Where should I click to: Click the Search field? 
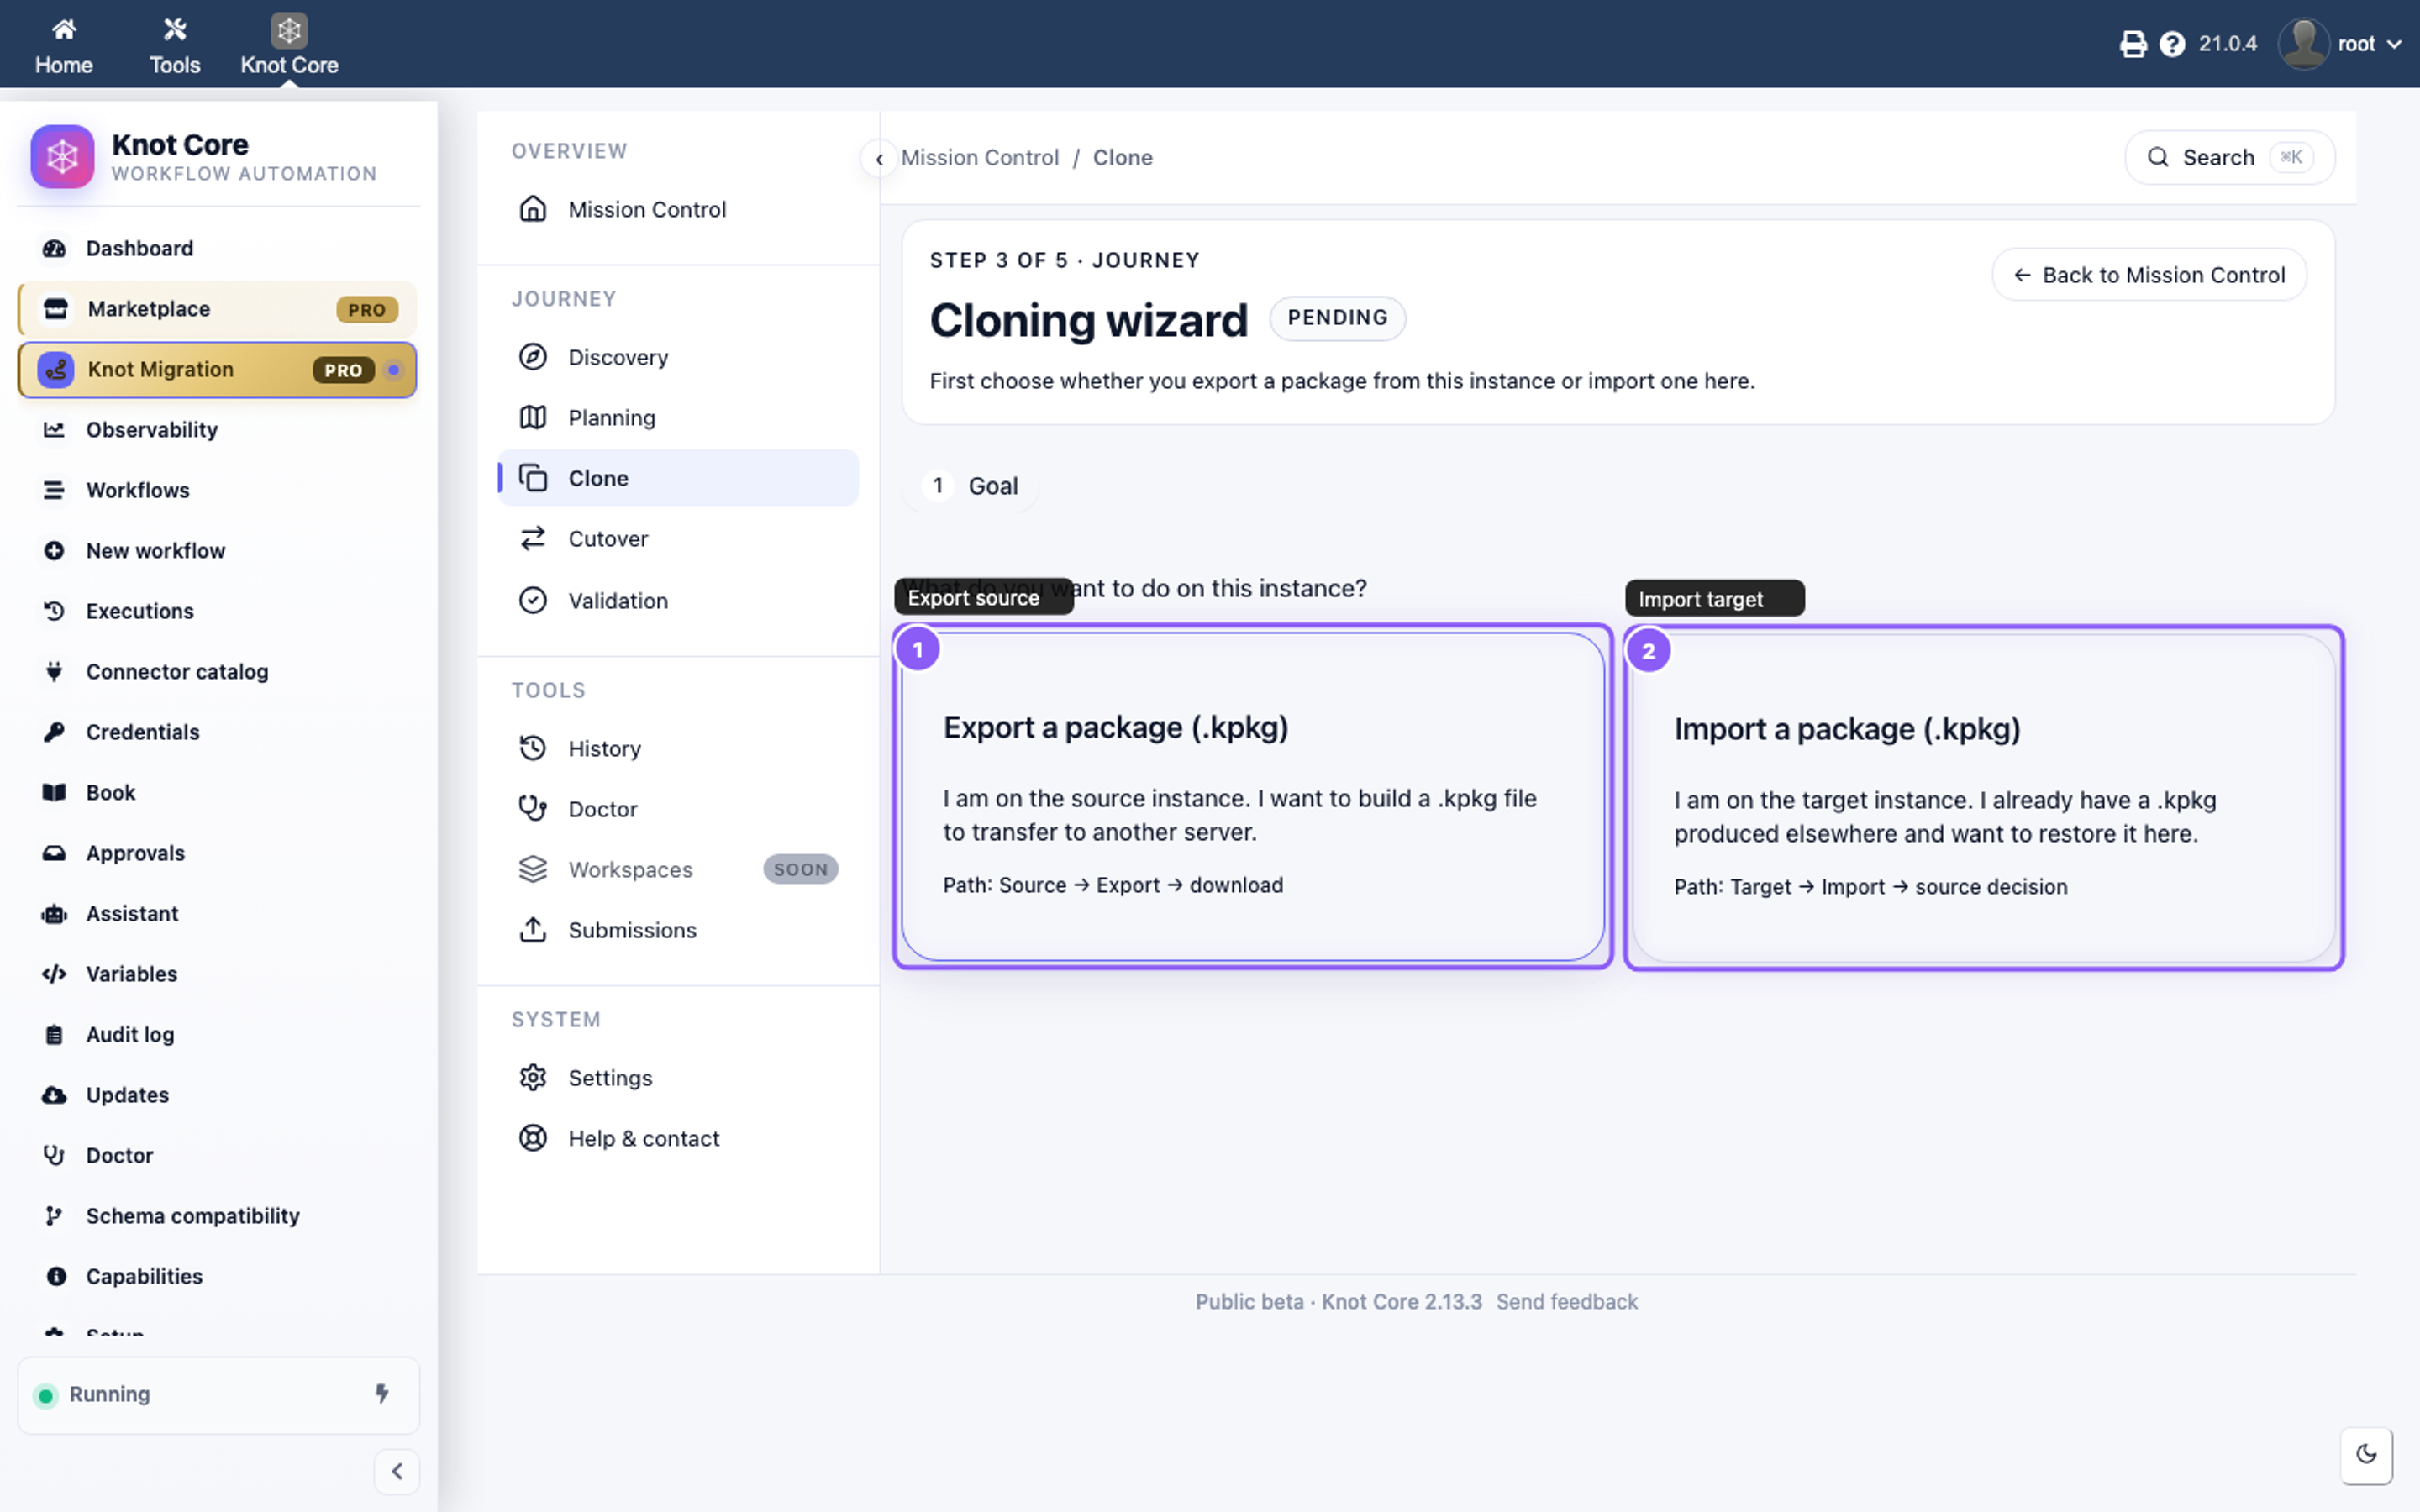coord(2229,157)
